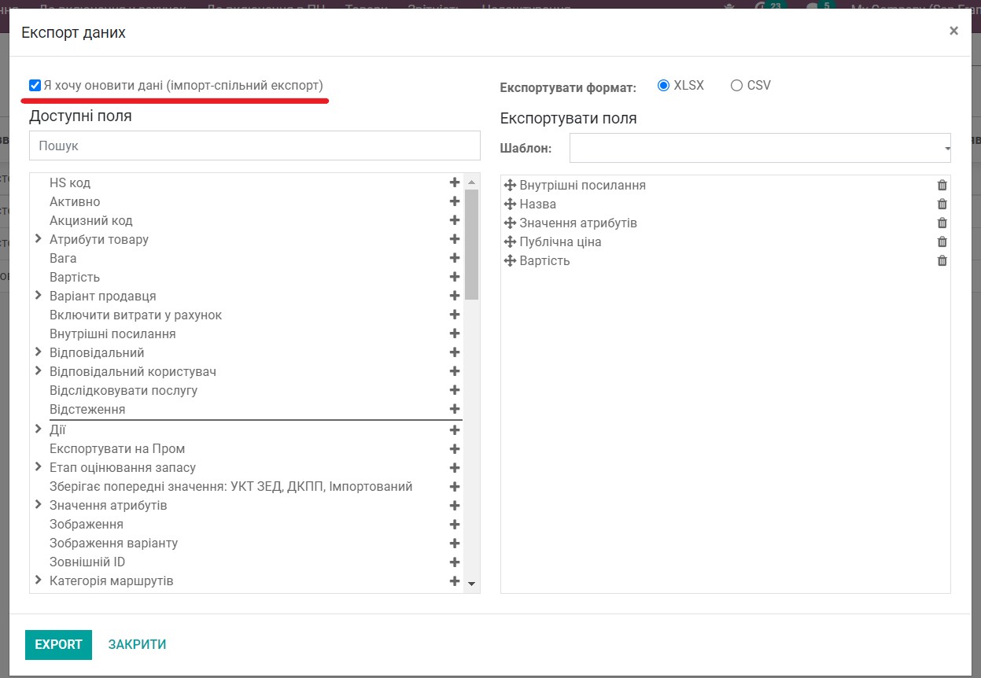
Task: Click the EXPORT button
Action: click(58, 644)
